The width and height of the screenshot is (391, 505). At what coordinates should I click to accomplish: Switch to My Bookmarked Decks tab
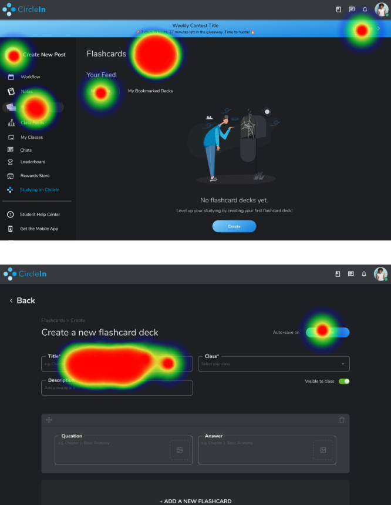click(150, 91)
